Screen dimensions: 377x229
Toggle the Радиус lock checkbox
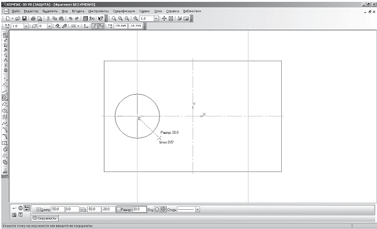(119, 210)
